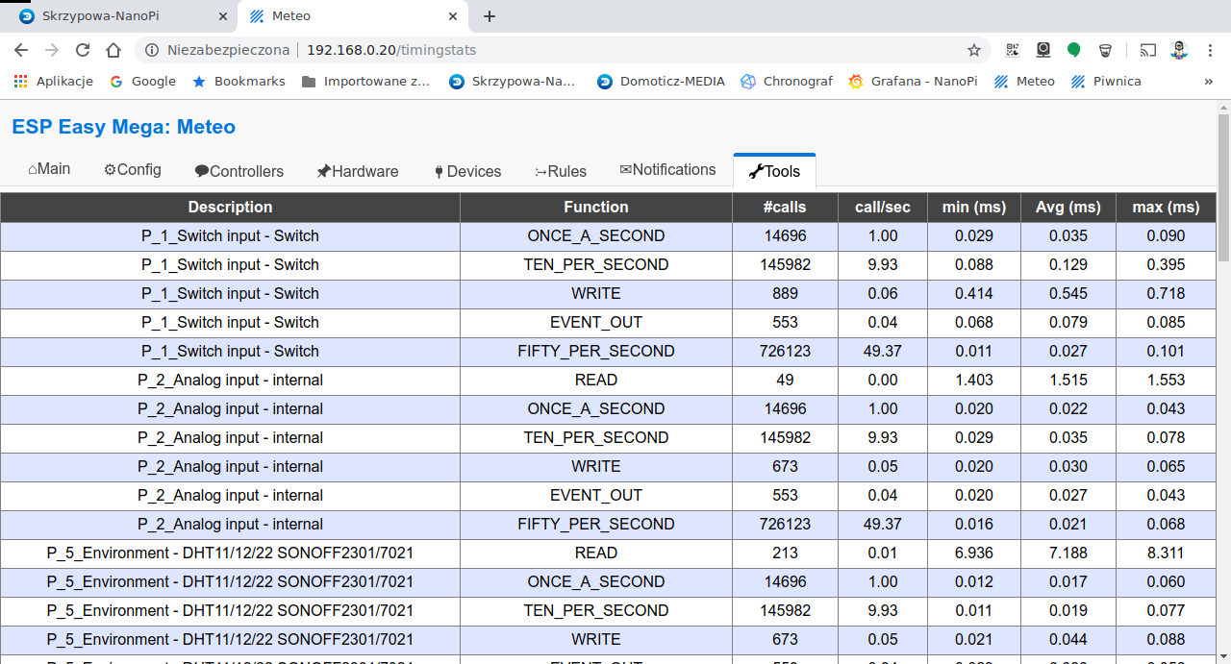Screen dimensions: 1231x664
Task: Click the 0.395 max value cell
Action: (1167, 264)
